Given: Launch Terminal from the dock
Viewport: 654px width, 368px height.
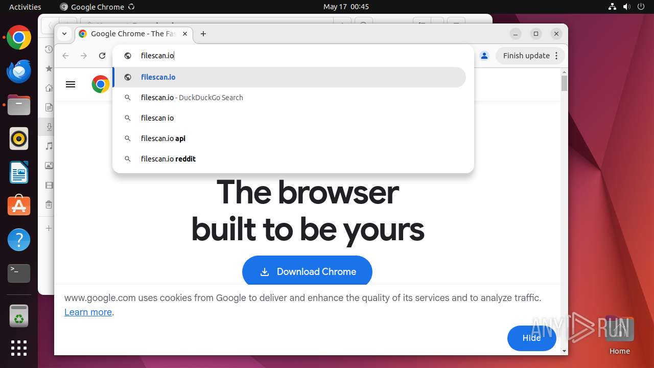Looking at the screenshot, I should (19, 273).
